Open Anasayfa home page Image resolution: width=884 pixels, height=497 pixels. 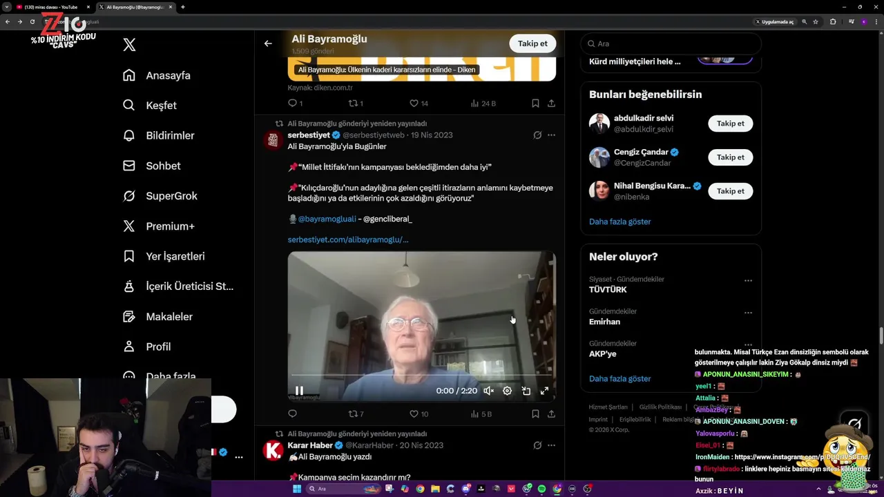click(x=156, y=75)
